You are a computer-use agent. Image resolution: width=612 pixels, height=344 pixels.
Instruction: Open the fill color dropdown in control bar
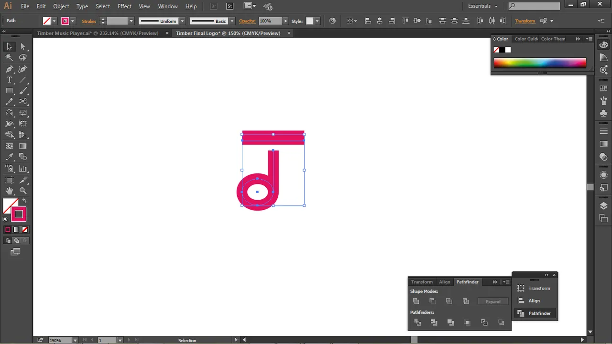pyautogui.click(x=54, y=21)
